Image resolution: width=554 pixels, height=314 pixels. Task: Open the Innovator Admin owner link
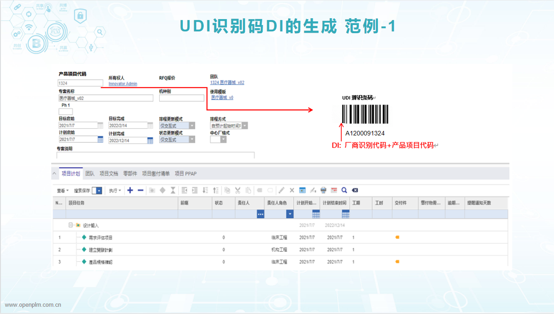[x=123, y=84]
